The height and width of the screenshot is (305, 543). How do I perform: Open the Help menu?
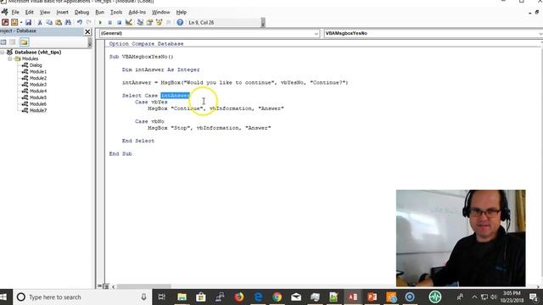click(x=181, y=12)
